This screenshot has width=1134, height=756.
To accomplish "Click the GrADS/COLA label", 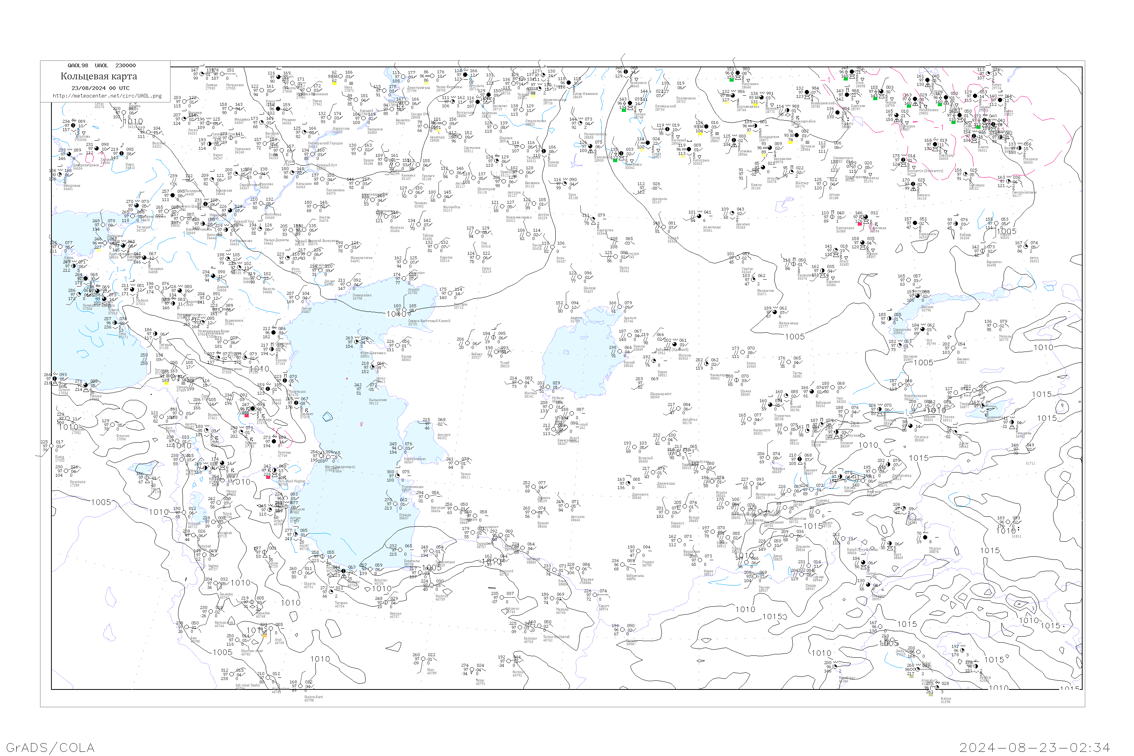I will [50, 747].
